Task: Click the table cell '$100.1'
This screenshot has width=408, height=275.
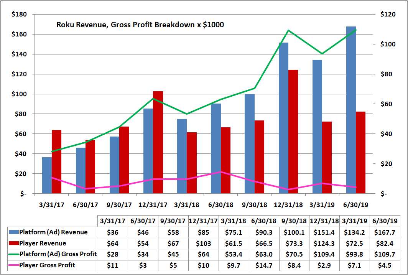Action: (x=294, y=232)
